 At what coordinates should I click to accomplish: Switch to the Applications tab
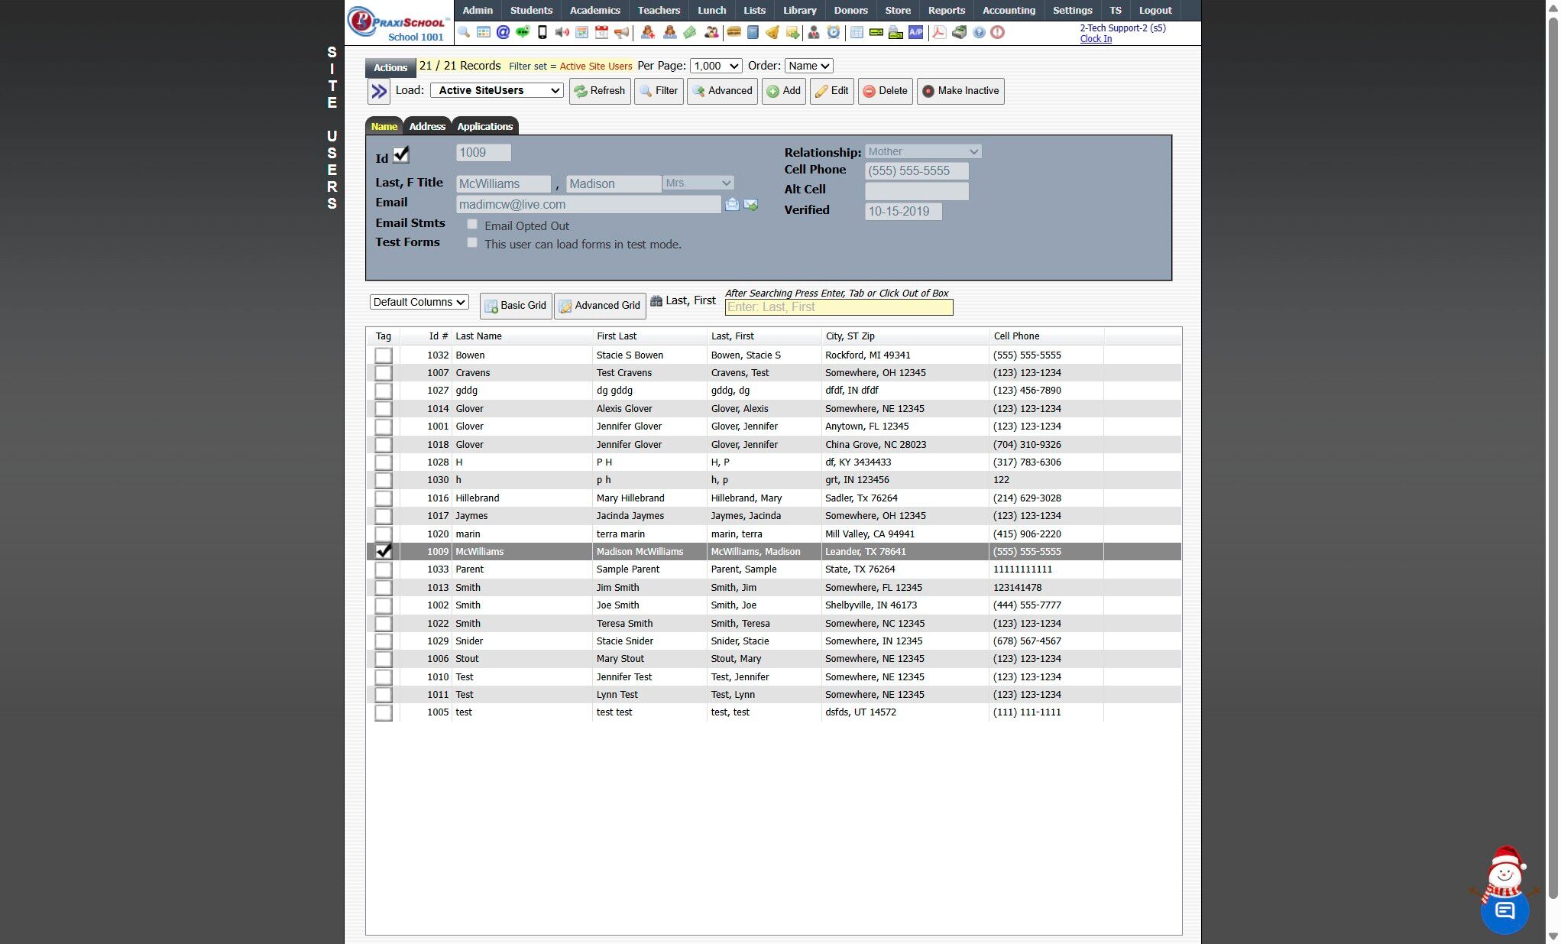click(x=484, y=126)
